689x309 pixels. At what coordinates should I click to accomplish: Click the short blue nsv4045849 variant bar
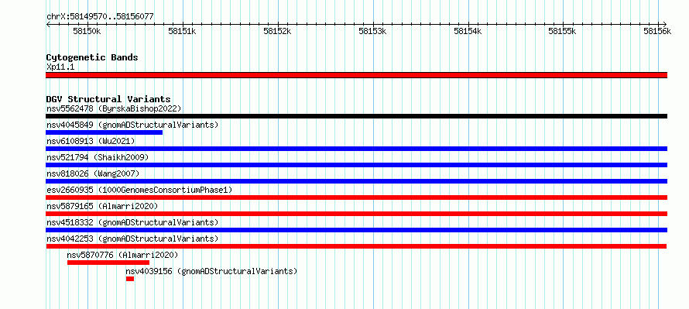pos(105,132)
